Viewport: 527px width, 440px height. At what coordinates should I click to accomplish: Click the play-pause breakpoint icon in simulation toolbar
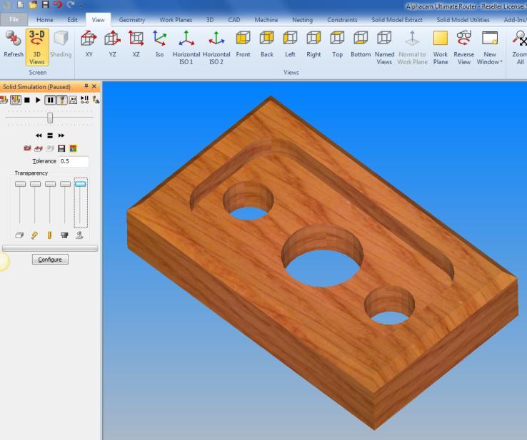[85, 100]
